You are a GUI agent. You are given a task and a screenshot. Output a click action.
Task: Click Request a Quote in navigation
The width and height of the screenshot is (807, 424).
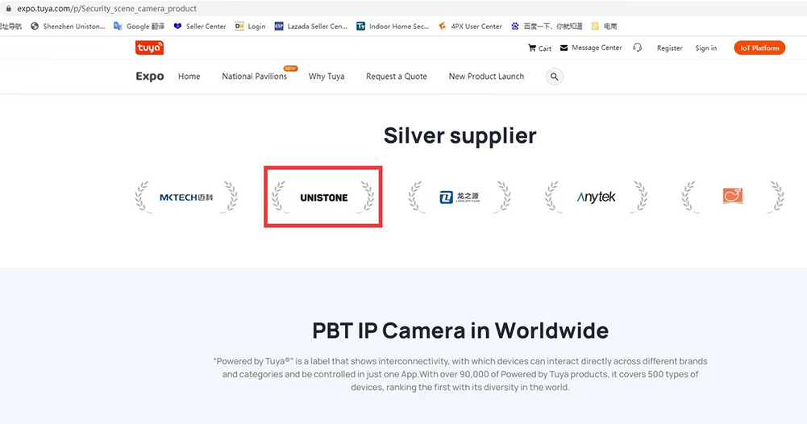pos(397,77)
